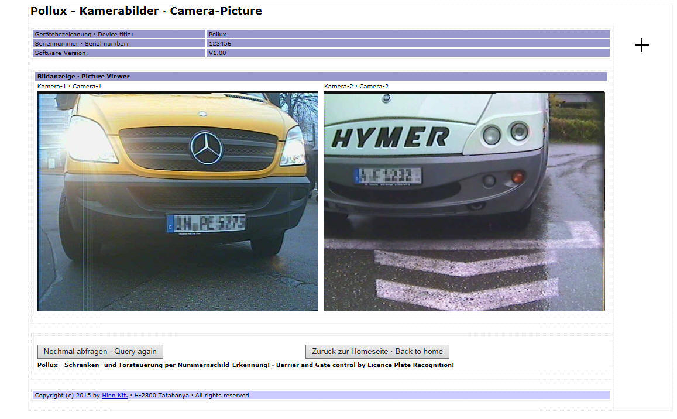Image resolution: width=677 pixels, height=419 pixels.
Task: Open the Hinn Kft. link
Action: coord(115,395)
